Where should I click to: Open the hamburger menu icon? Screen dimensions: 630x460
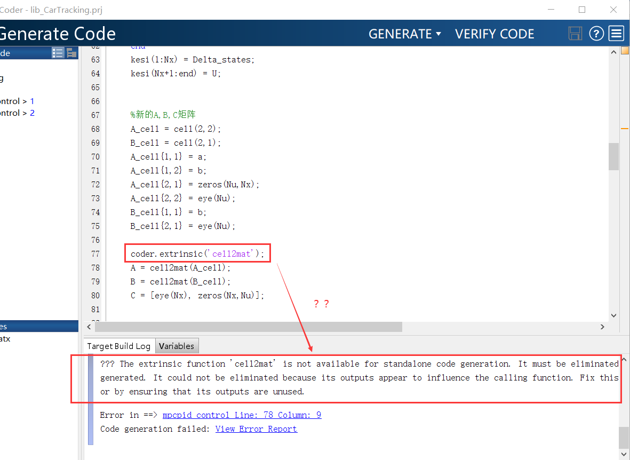click(616, 33)
